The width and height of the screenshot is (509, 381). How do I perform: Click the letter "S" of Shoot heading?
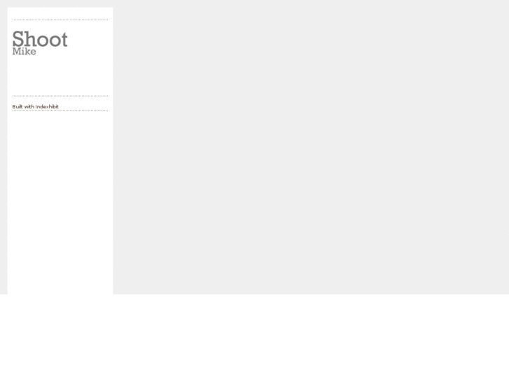[18, 39]
